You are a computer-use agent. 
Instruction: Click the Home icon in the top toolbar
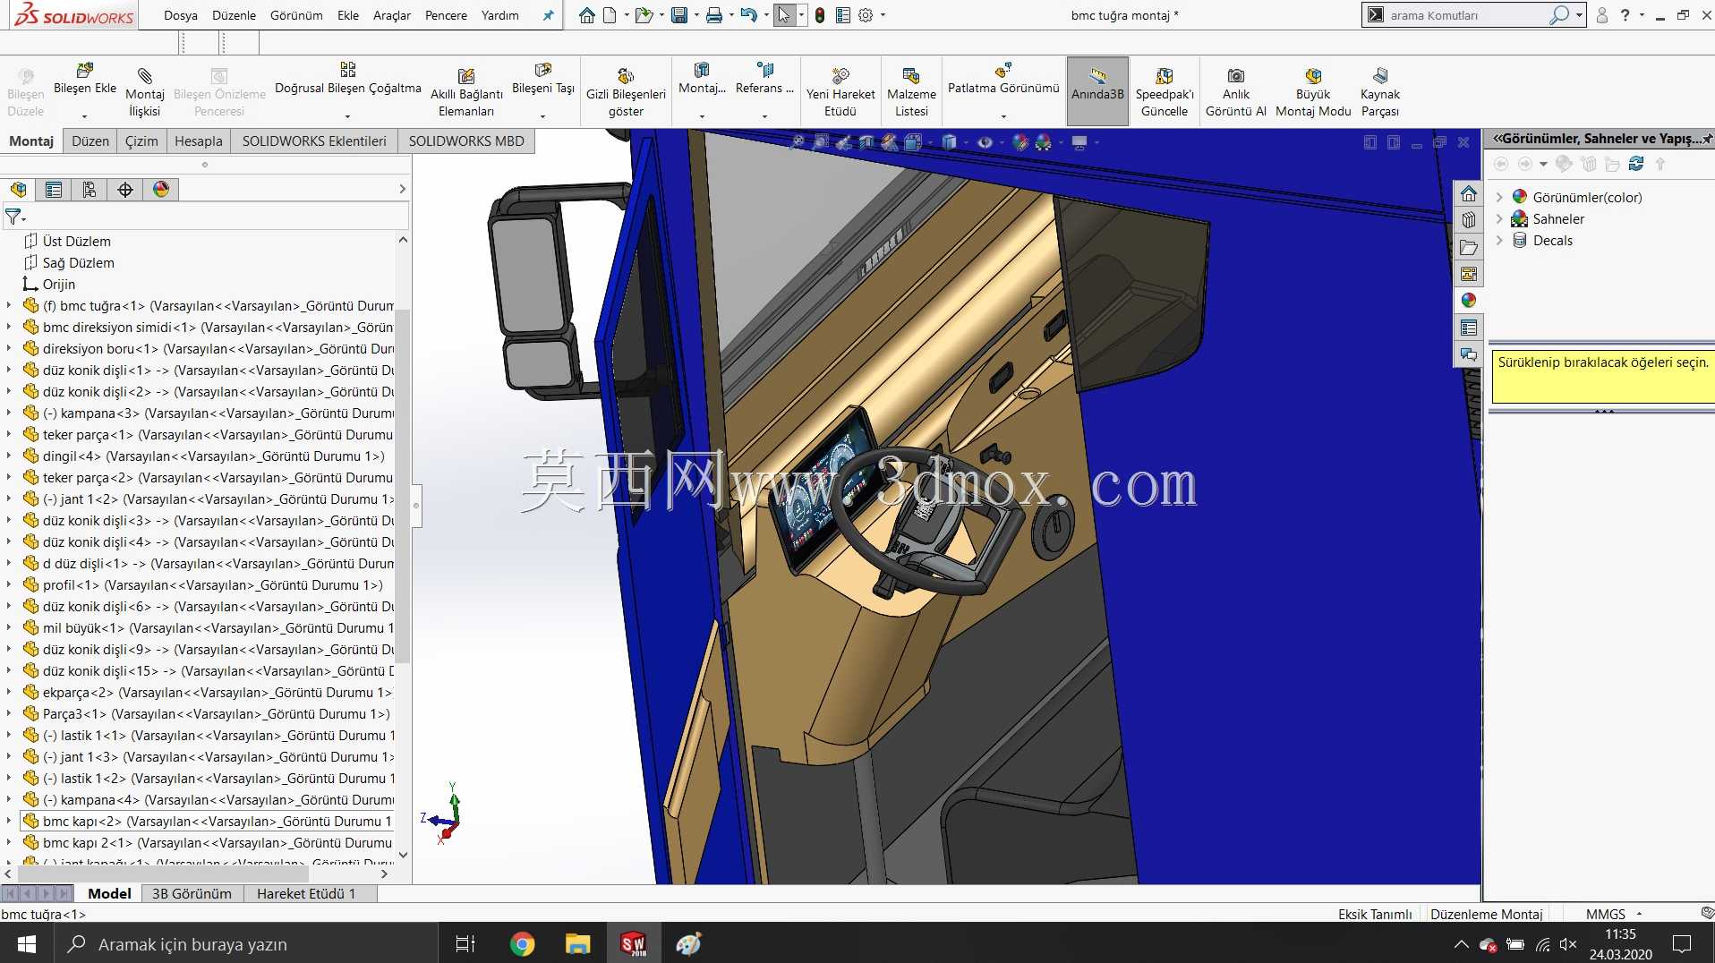coord(587,15)
